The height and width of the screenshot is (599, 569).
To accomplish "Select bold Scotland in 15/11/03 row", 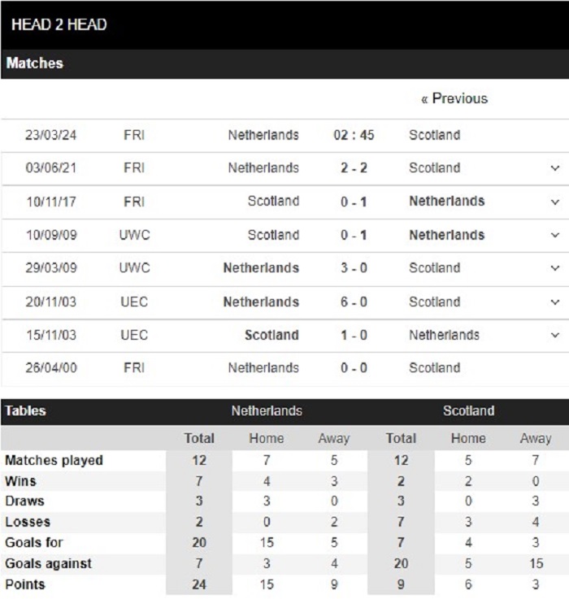I will click(271, 335).
